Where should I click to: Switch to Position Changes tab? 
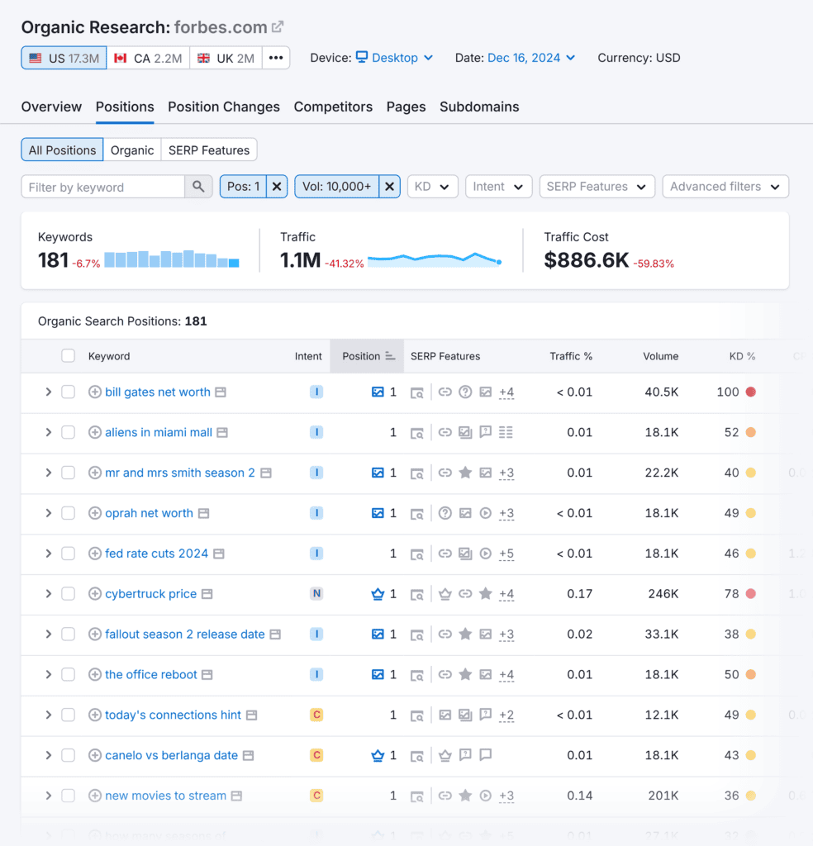(x=223, y=107)
